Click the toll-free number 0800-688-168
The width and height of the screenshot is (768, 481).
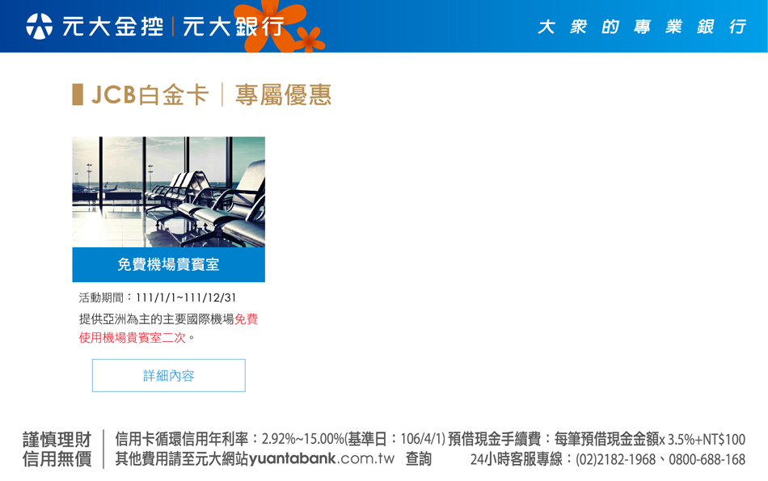pos(707,459)
